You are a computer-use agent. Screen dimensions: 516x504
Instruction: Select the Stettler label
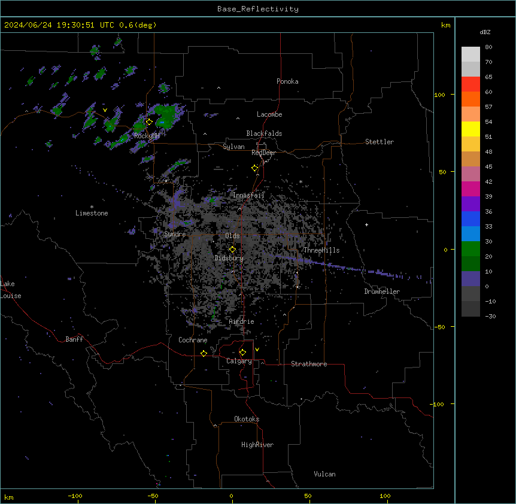(x=380, y=142)
